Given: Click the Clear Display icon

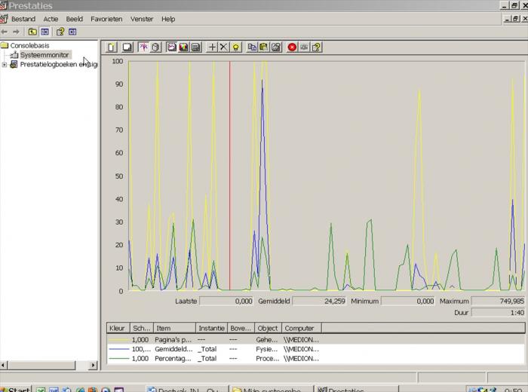Looking at the screenshot, I should [127, 47].
